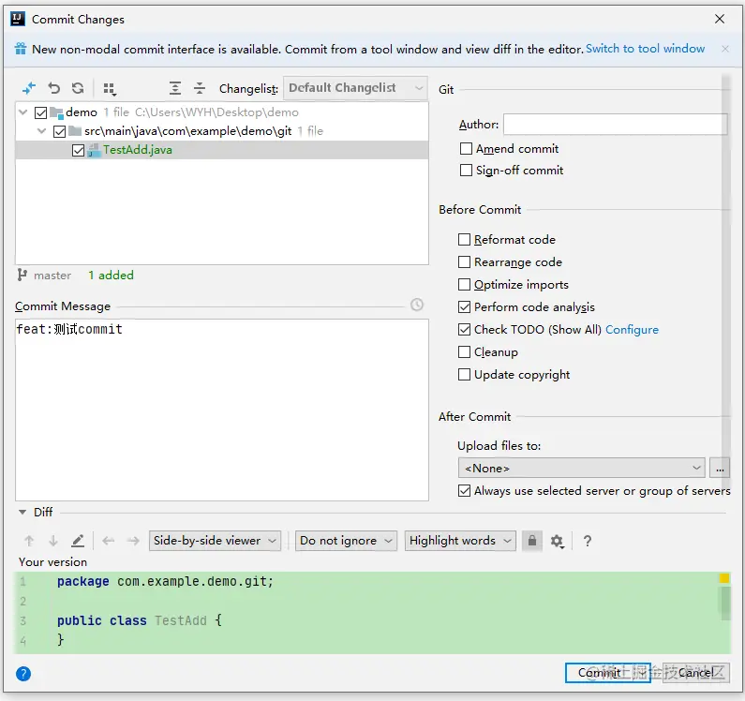Uncheck the TestAdd.java file checkbox
The image size is (745, 701).
point(78,150)
